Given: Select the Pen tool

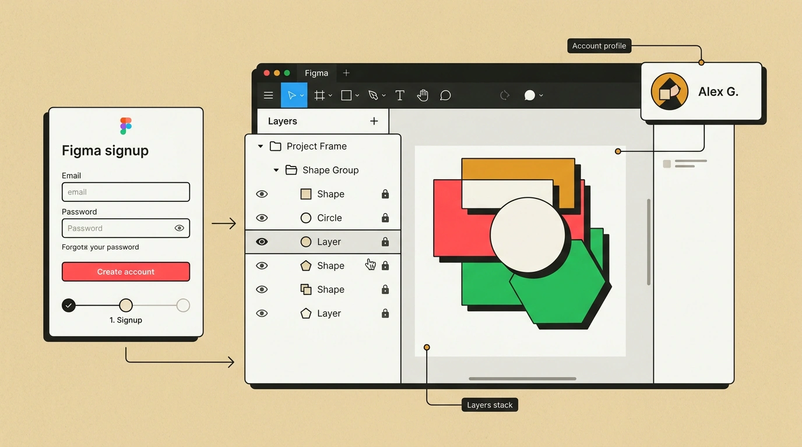Looking at the screenshot, I should 373,95.
